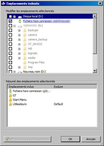Check the Disque local (S:) checkbox
104x146 pixels.
tap(10, 16)
